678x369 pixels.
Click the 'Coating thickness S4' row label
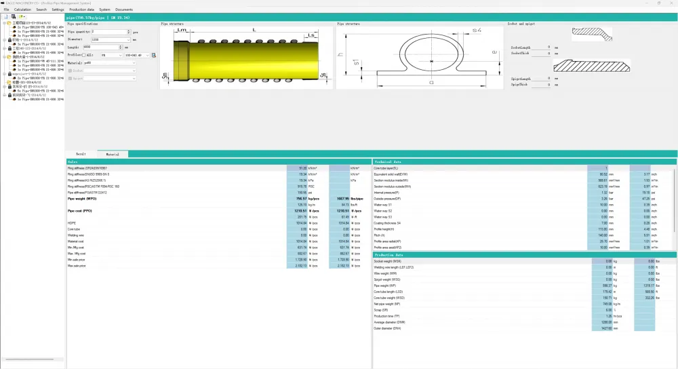click(387, 223)
